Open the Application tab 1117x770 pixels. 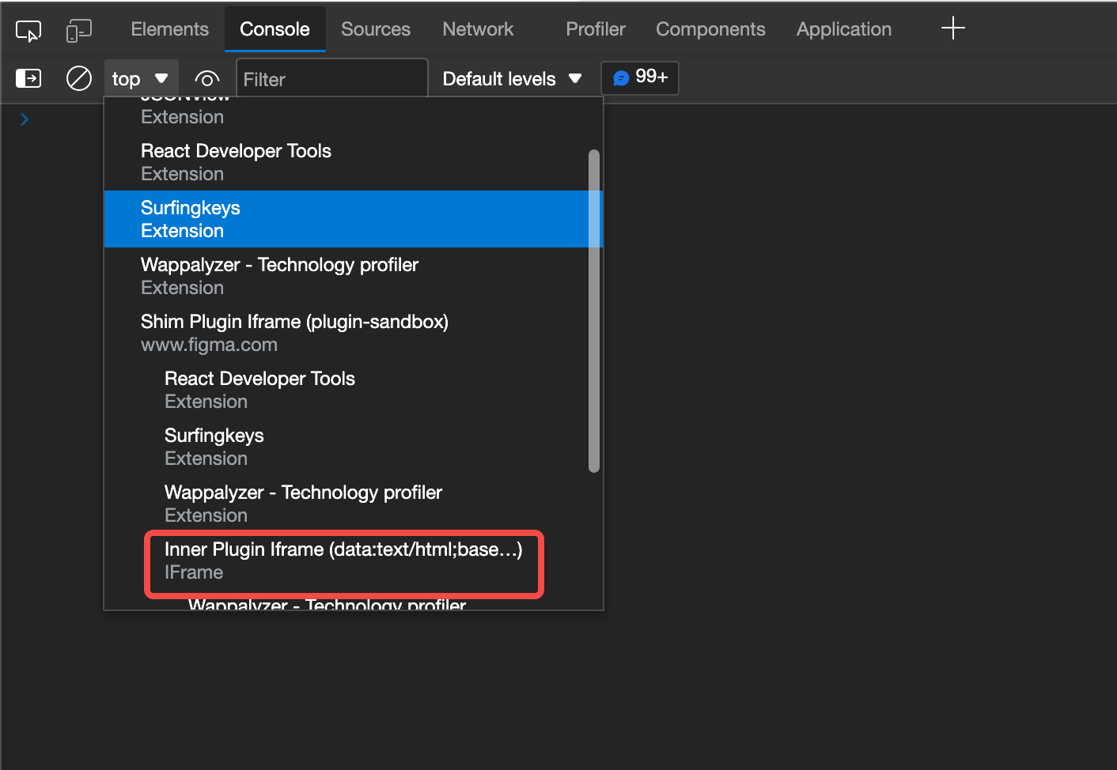point(844,29)
